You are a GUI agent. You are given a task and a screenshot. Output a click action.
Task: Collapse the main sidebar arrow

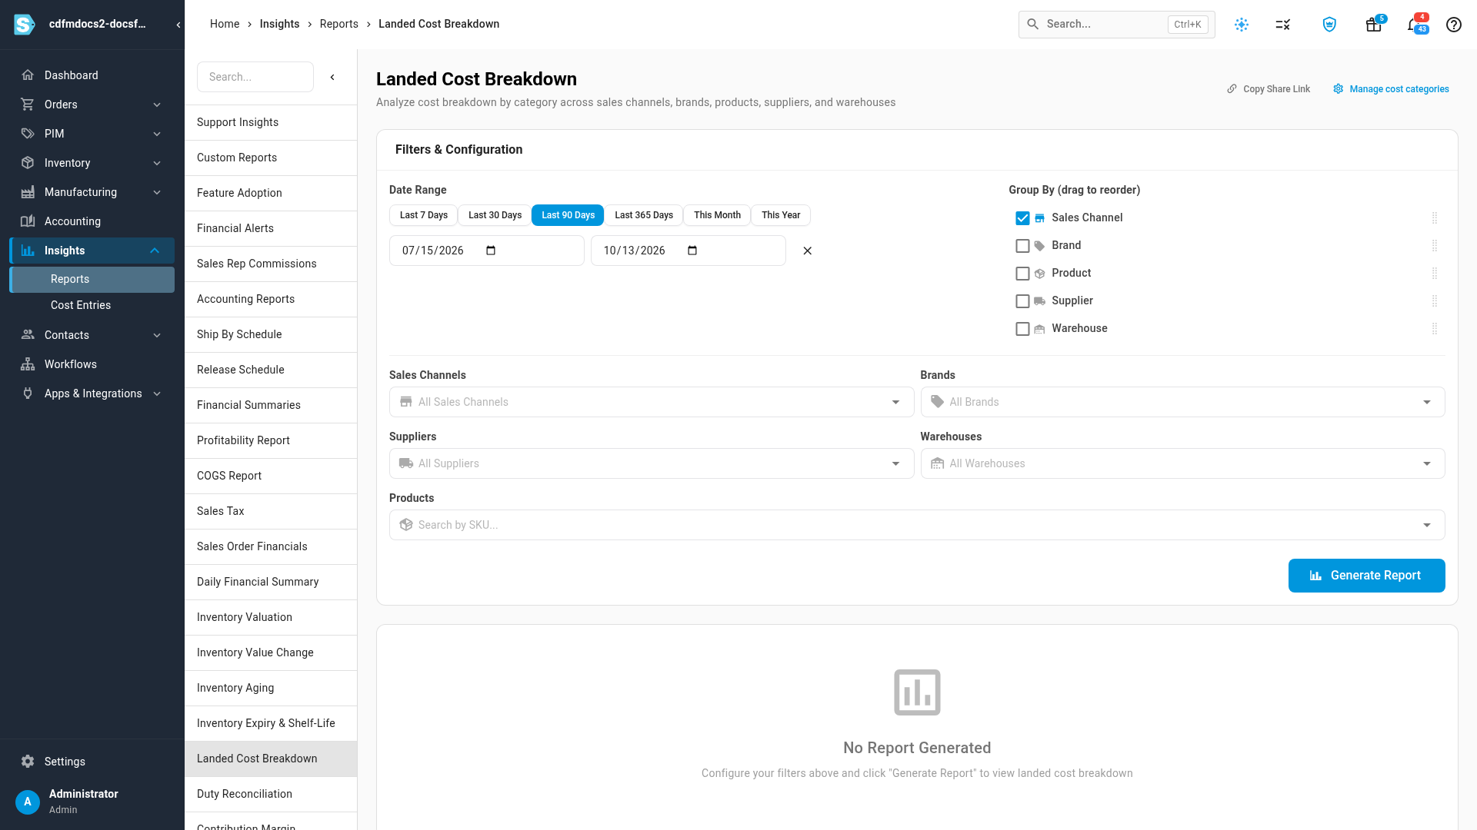pyautogui.click(x=178, y=25)
